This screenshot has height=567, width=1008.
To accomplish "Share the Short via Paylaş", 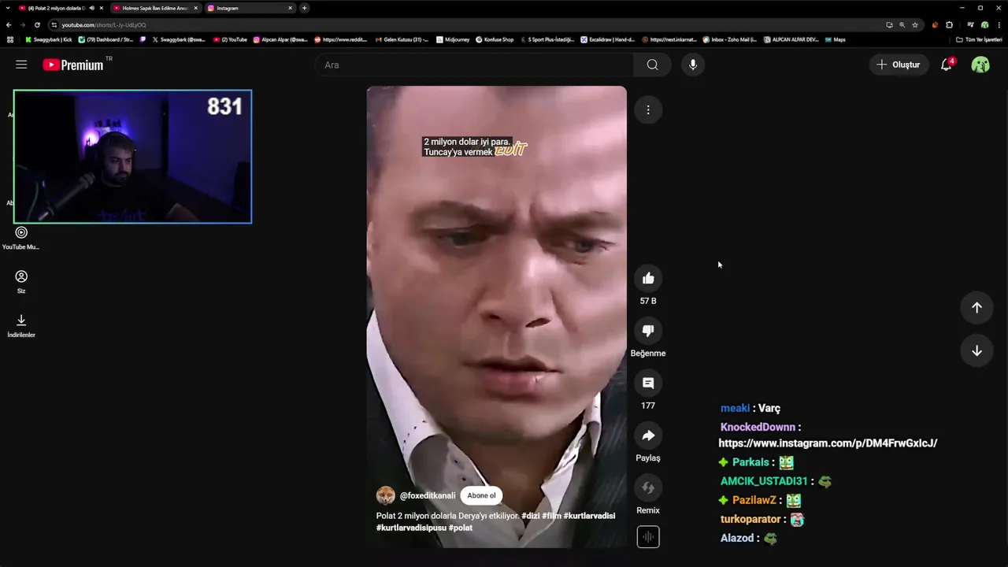I will point(648,435).
